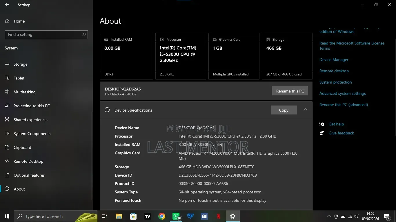The width and height of the screenshot is (396, 222).
Task: Launch Google Chrome from the taskbar
Action: coord(162,216)
